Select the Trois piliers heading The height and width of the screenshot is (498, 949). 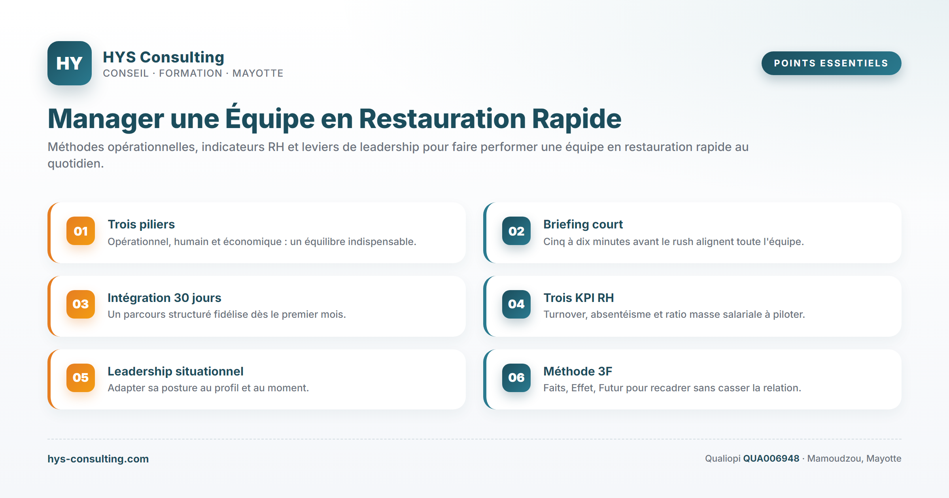pos(141,224)
